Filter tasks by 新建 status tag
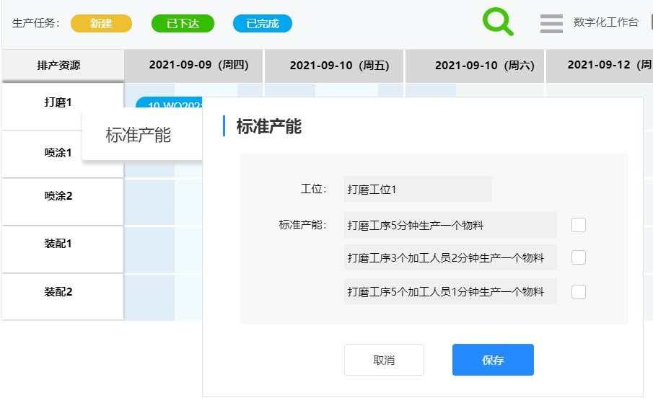This screenshot has width=653, height=398. pos(101,24)
